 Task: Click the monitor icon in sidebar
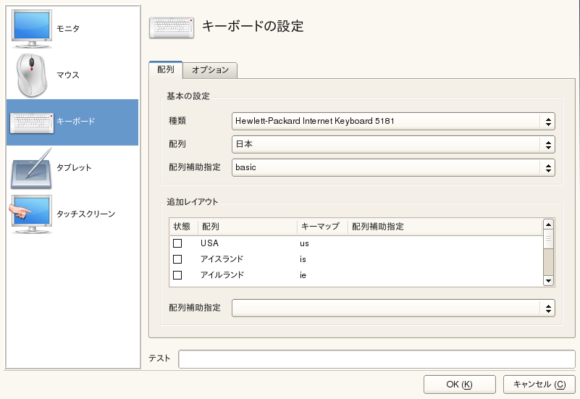point(31,28)
